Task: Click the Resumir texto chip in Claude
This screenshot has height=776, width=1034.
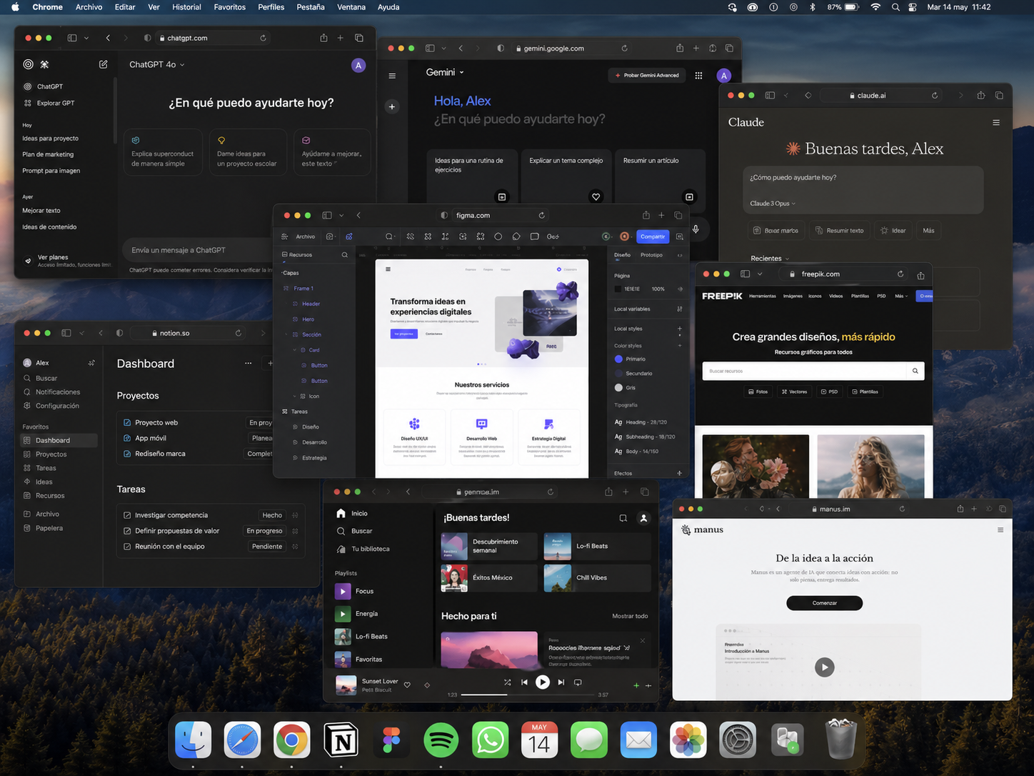Action: click(839, 231)
